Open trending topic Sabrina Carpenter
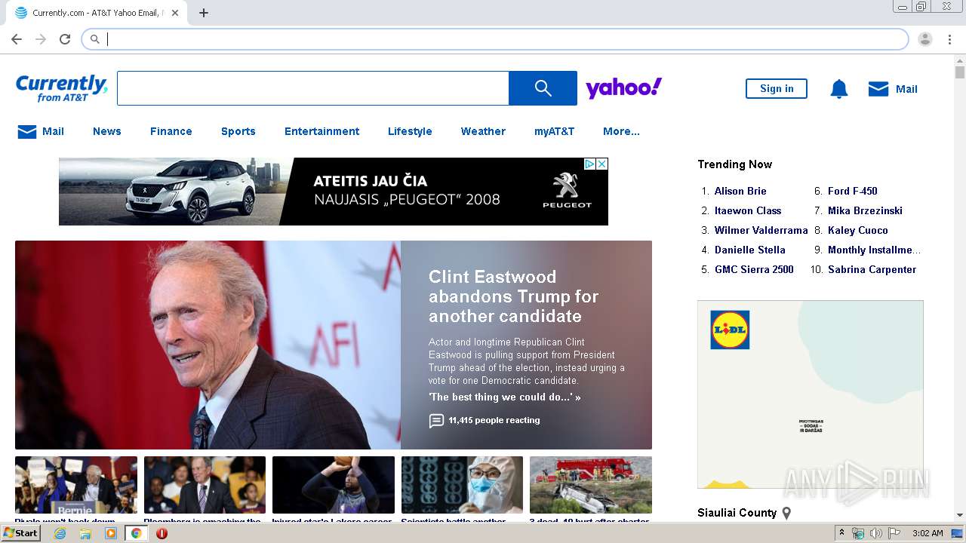 point(872,269)
